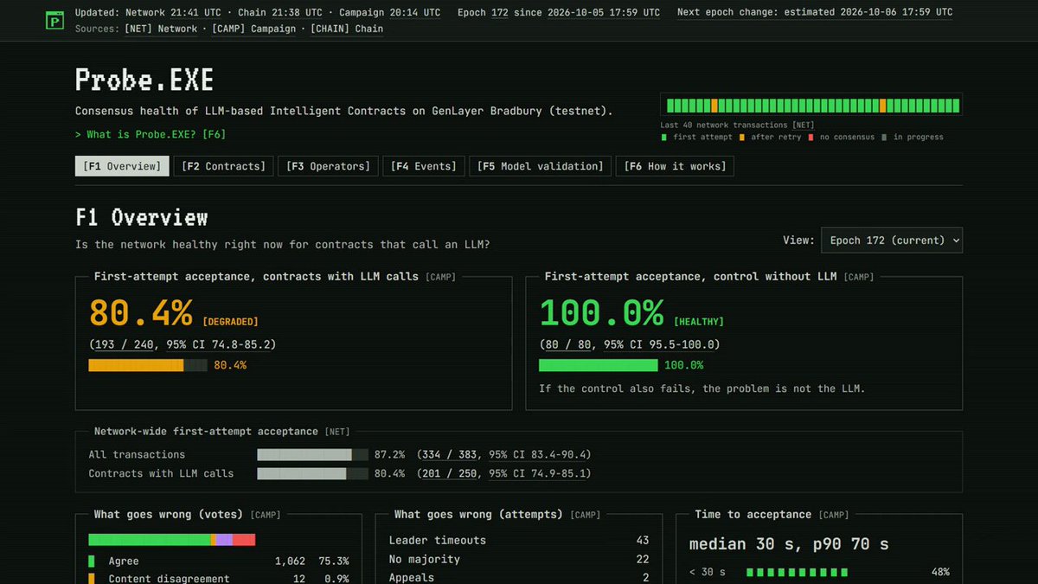The image size is (1038, 584).
Task: Click "Epoch 172" in the header status line
Action: coord(483,13)
